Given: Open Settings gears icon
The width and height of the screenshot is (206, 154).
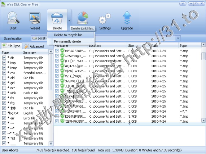Looking at the screenshot, I should pyautogui.click(x=105, y=19).
